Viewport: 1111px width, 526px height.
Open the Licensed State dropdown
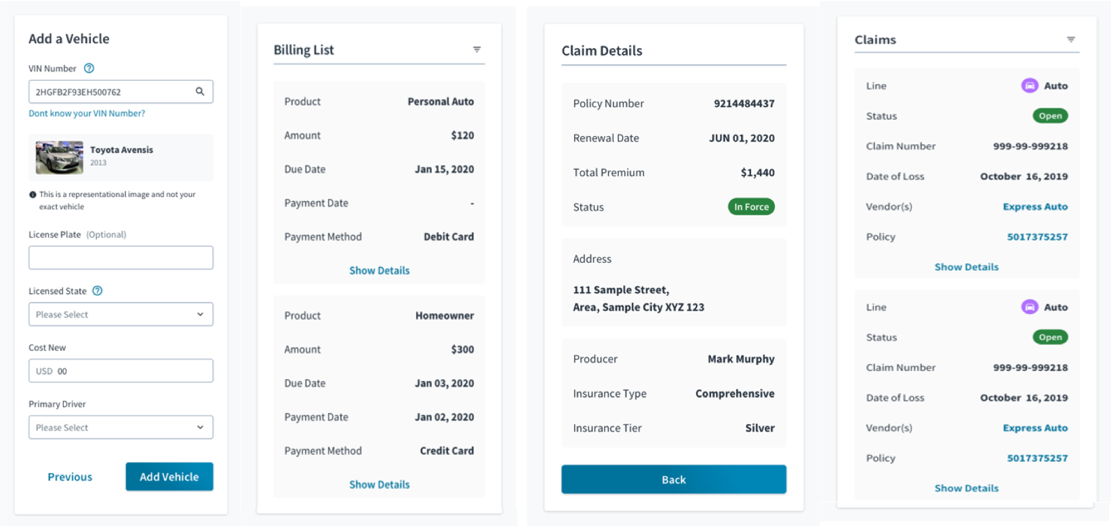click(121, 314)
